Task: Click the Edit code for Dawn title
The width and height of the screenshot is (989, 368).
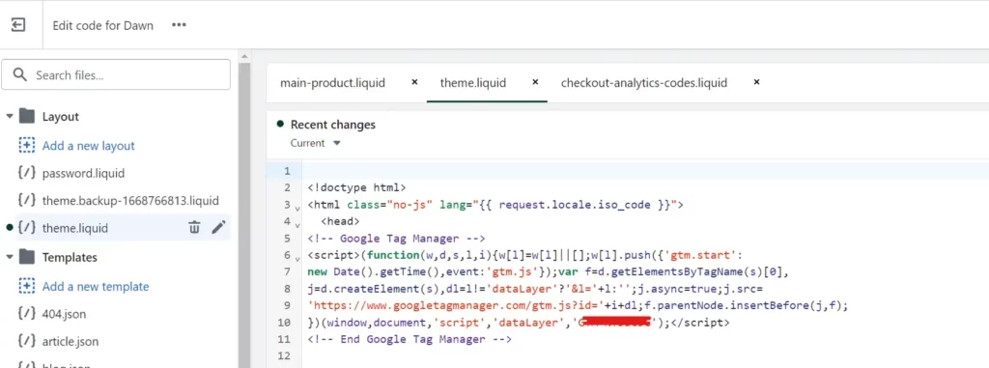Action: pyautogui.click(x=102, y=26)
